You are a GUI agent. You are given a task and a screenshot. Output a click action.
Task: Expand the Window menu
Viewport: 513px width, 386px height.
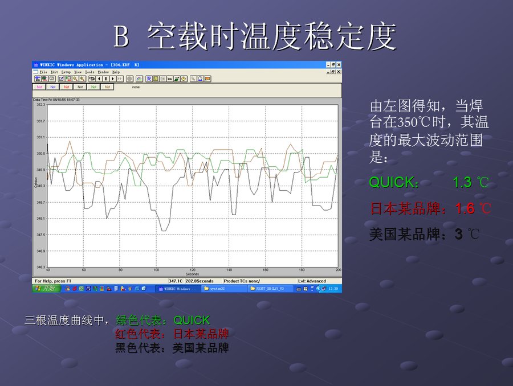[x=103, y=72]
